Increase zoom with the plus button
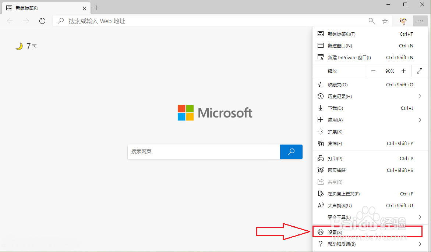Viewport: 431px width, 252px height. click(x=403, y=71)
